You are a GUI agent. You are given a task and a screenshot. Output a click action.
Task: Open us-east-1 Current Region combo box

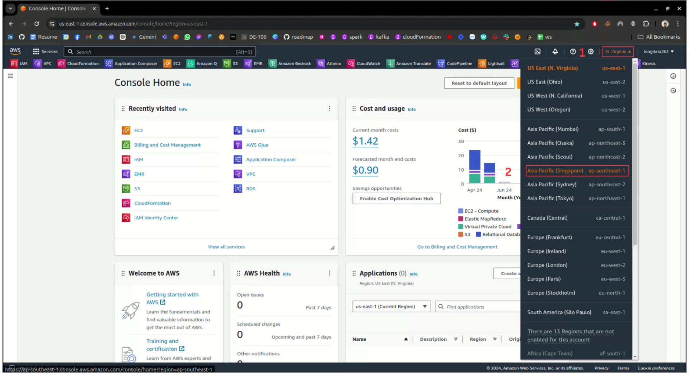pos(391,307)
